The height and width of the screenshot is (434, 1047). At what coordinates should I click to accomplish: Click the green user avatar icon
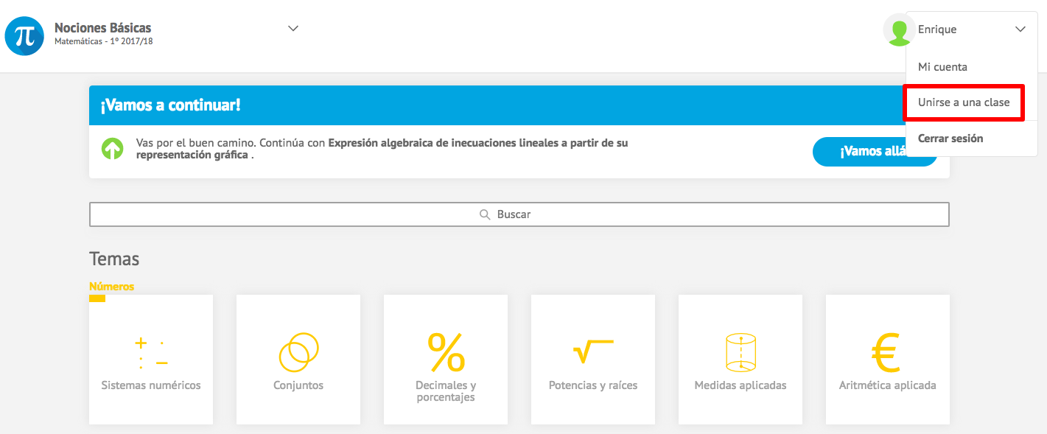(897, 30)
